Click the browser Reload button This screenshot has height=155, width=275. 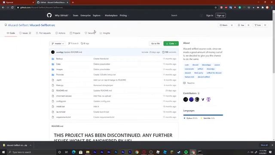pyautogui.click(x=12, y=8)
